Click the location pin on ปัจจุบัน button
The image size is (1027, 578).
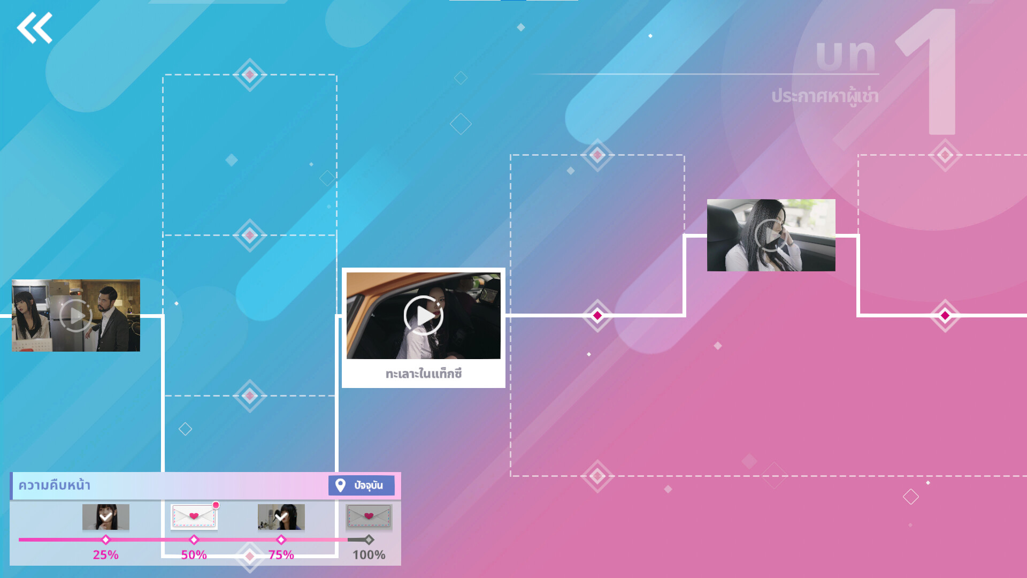click(340, 485)
